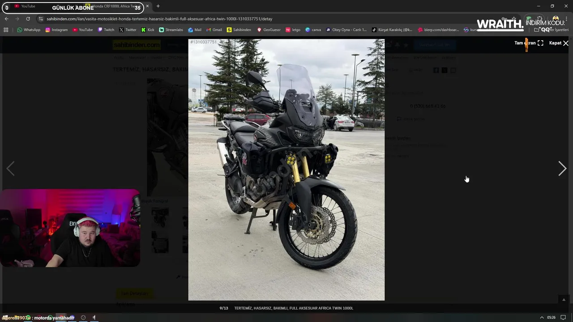Open the Kick bookmark
The width and height of the screenshot is (573, 322).
click(x=148, y=30)
